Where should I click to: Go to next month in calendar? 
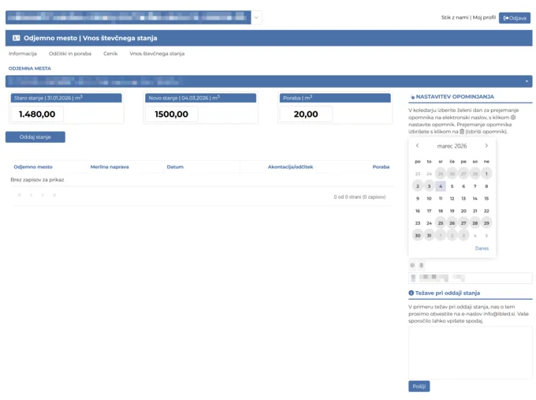click(x=486, y=146)
